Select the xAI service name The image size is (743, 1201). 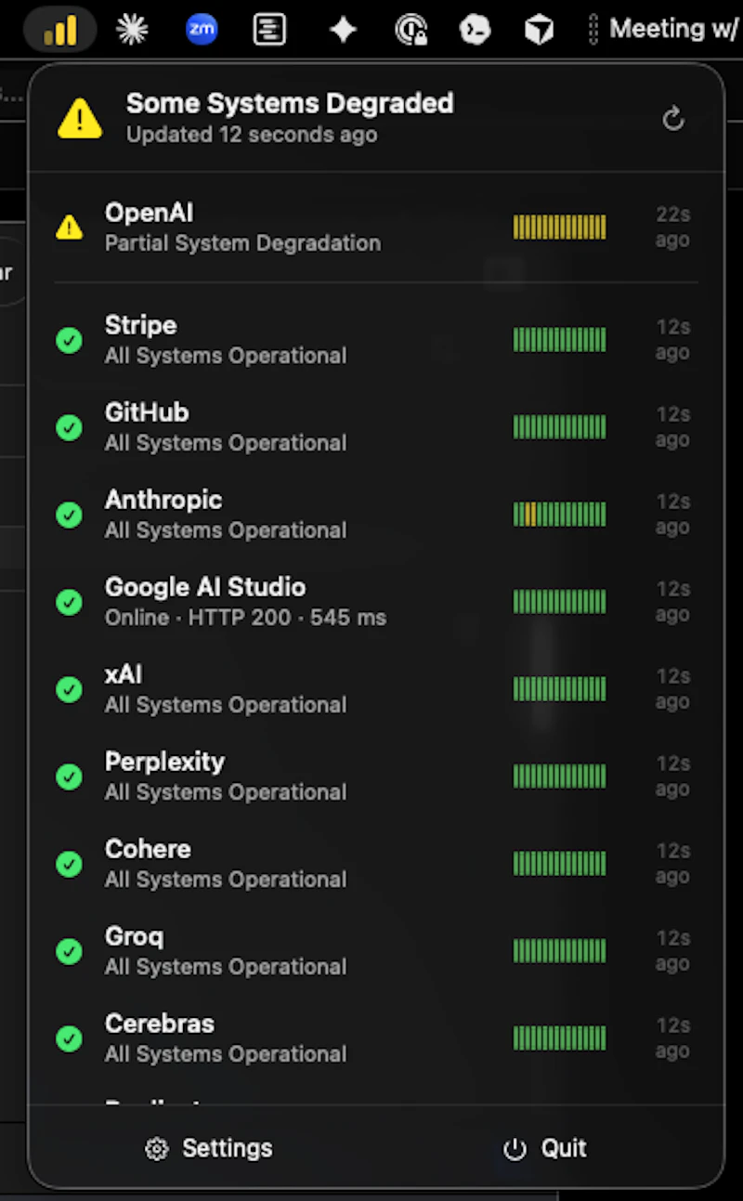coord(124,674)
